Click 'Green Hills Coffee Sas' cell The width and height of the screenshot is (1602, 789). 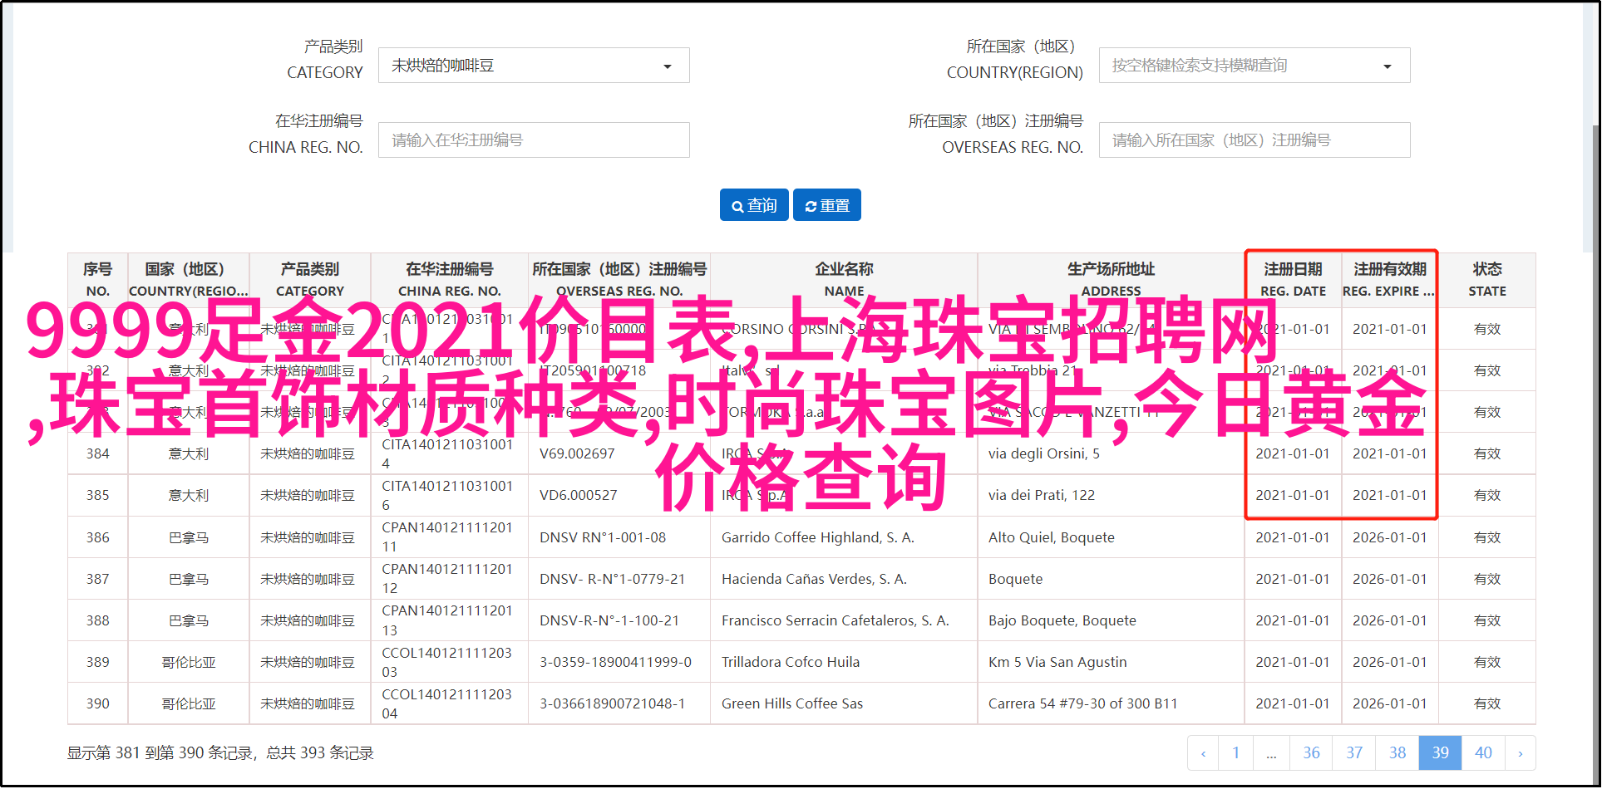pos(844,703)
